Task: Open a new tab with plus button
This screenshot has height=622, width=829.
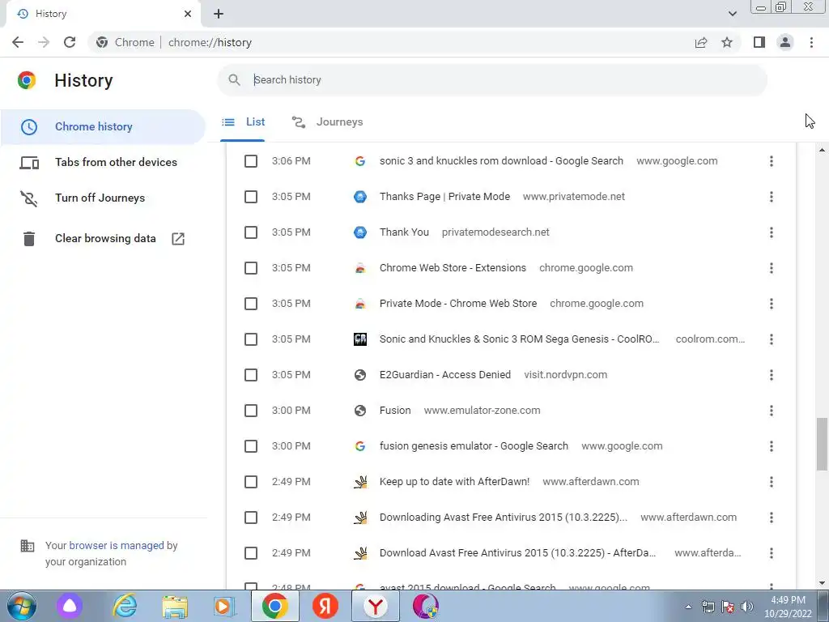Action: 219,14
